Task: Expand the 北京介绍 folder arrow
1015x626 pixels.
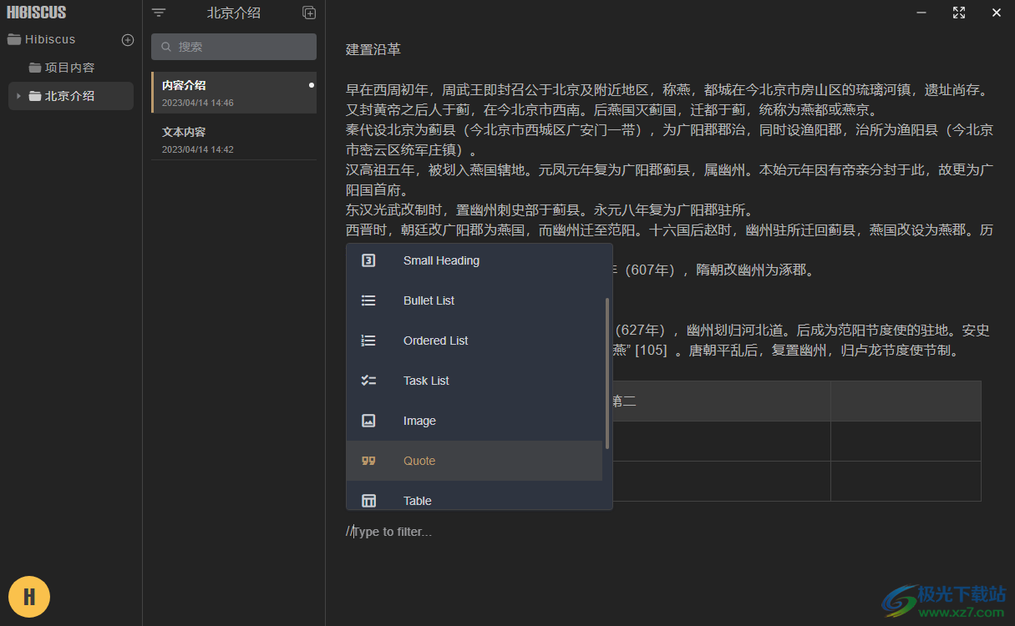Action: [x=20, y=95]
